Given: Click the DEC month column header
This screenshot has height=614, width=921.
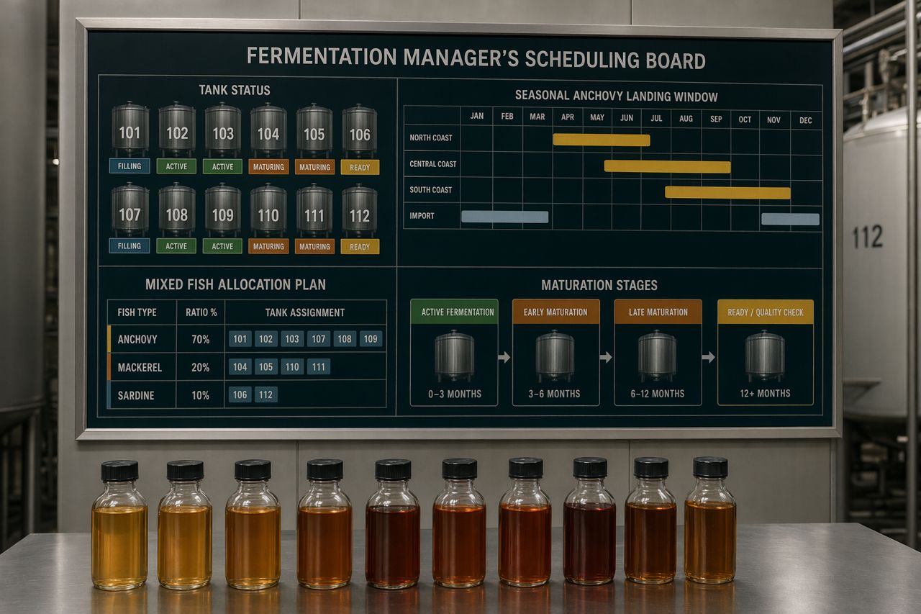Looking at the screenshot, I should (x=806, y=120).
